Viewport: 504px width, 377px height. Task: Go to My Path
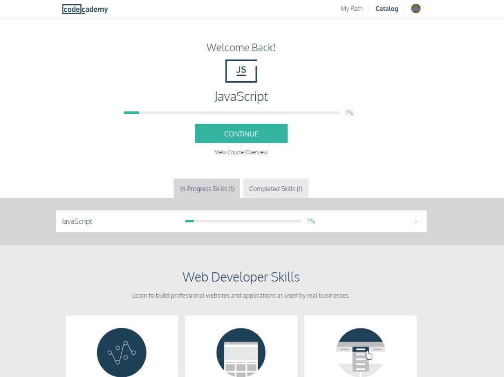[x=351, y=9]
